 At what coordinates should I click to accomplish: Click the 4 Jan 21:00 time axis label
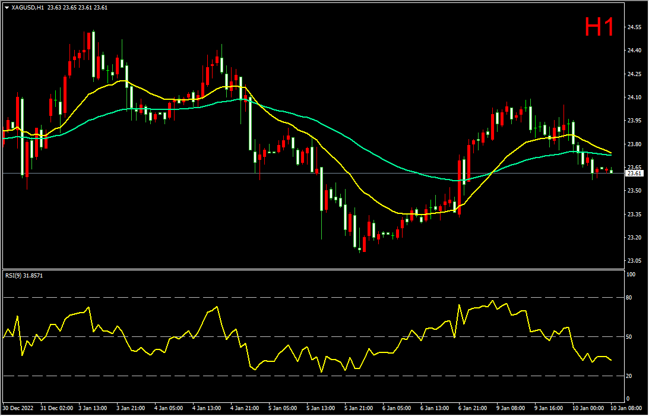(x=245, y=408)
